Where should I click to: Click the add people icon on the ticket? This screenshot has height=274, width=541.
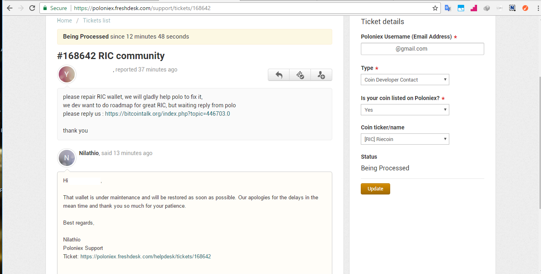[x=321, y=75]
